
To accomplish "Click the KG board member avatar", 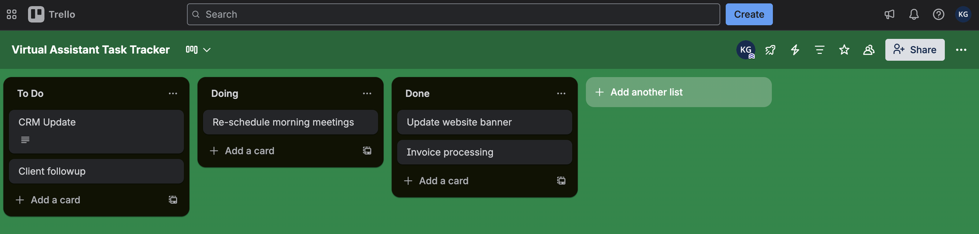I will (746, 50).
